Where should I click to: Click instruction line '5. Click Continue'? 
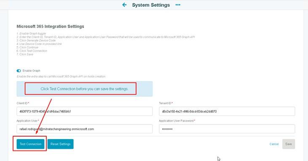(x=27, y=48)
